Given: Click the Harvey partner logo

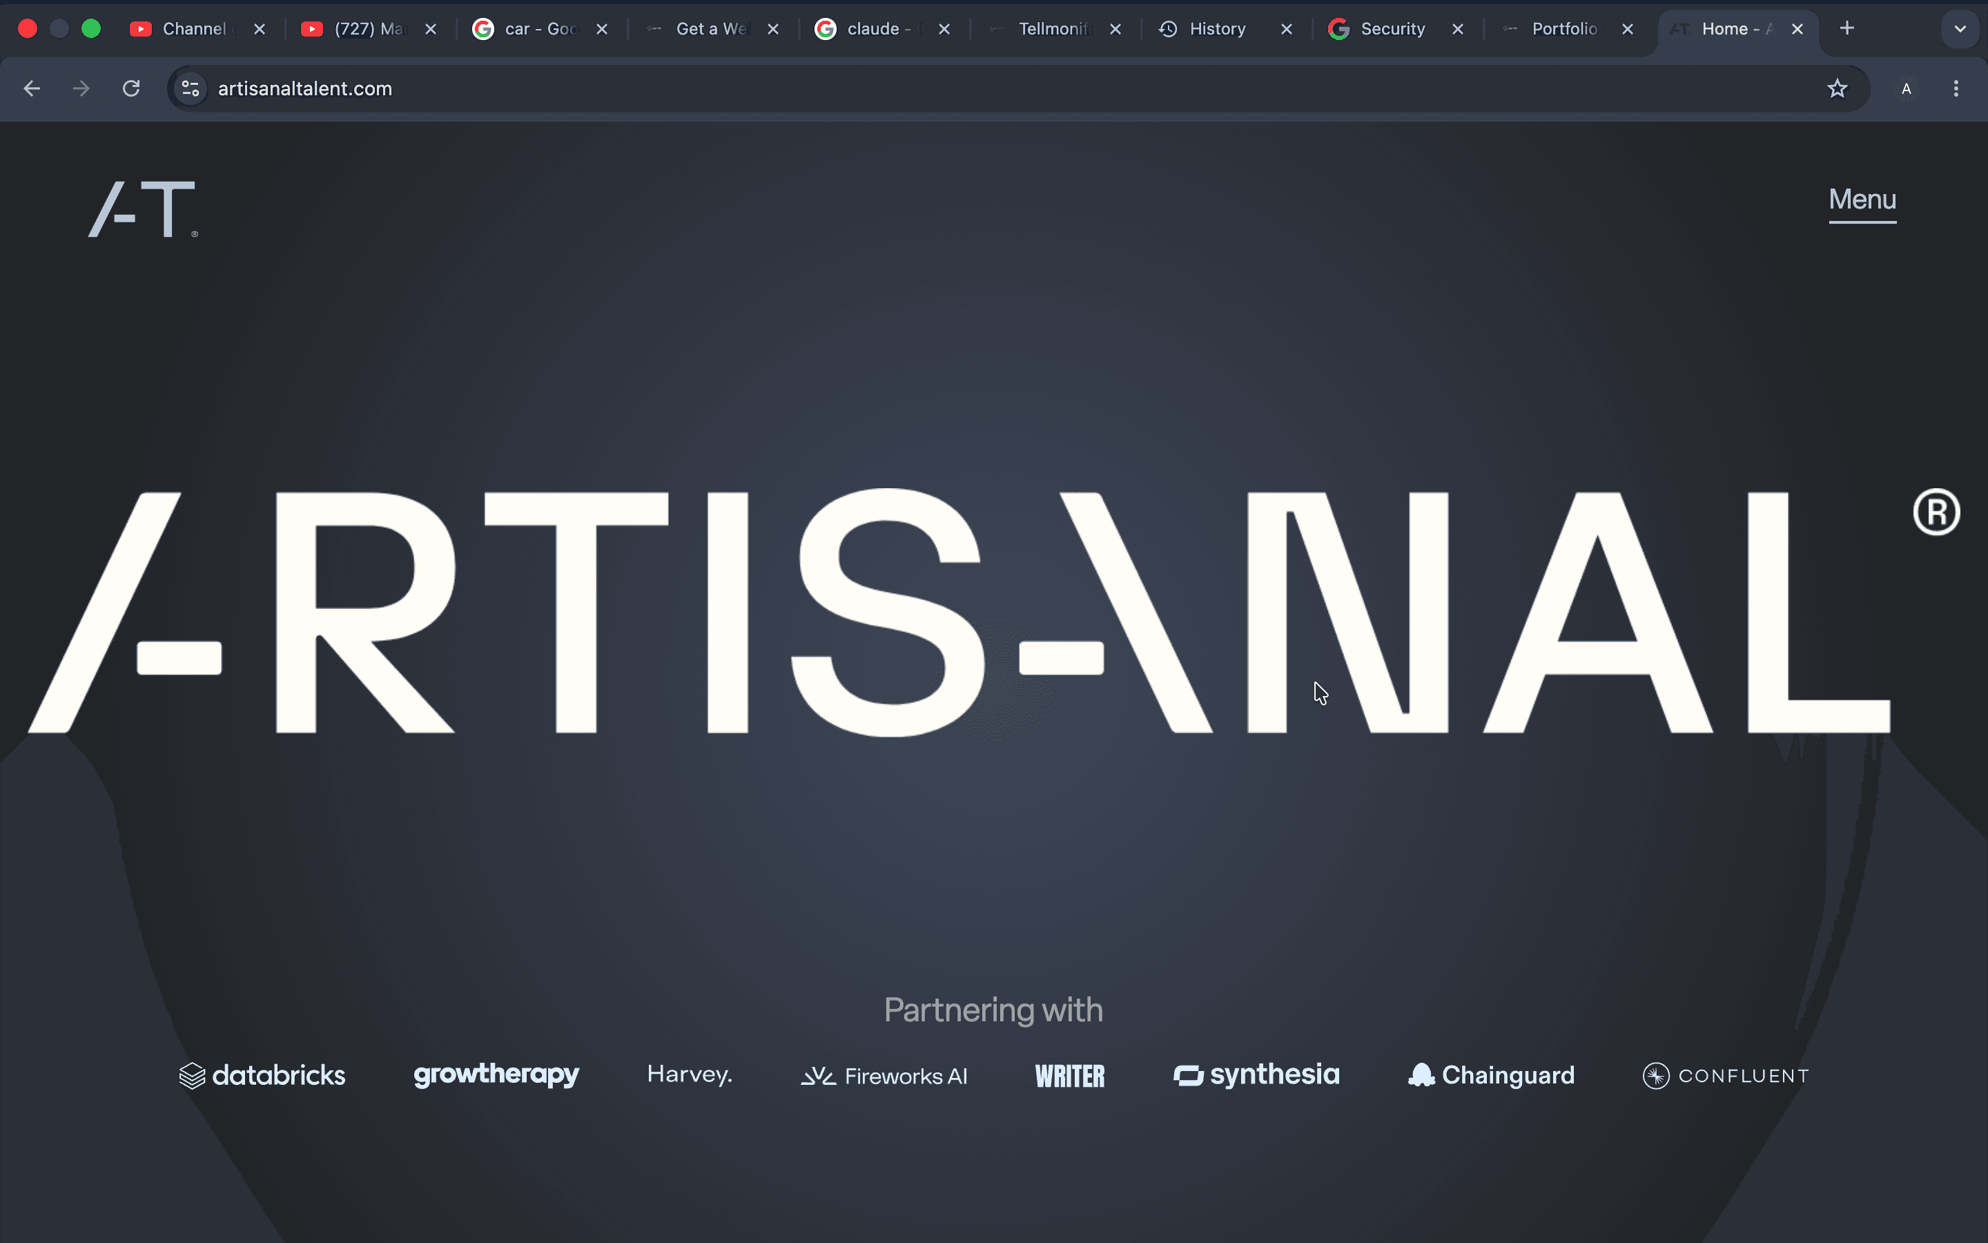Looking at the screenshot, I should 689,1075.
